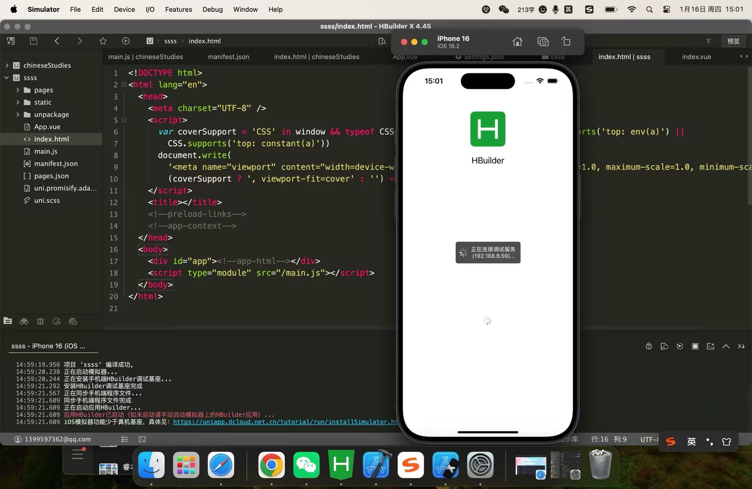This screenshot has height=489, width=752.
Task: Click the 行:16 列:9 cursor position status
Action: click(x=609, y=439)
